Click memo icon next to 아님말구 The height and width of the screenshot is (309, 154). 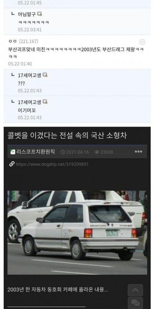pos(40,14)
